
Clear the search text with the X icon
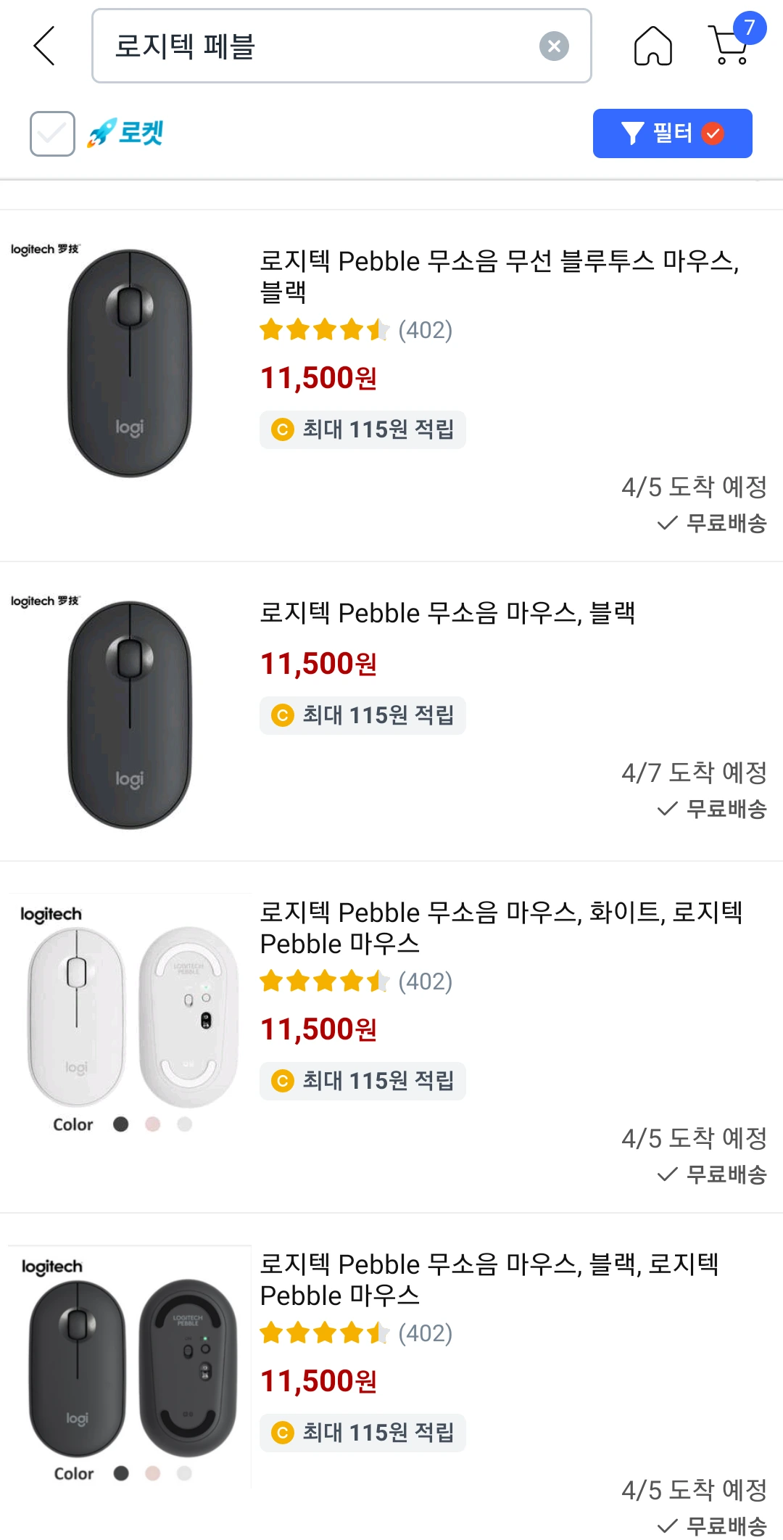tap(554, 46)
